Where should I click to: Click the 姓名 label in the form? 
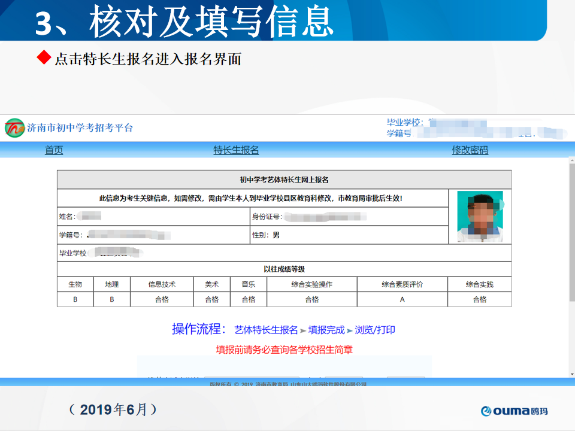click(67, 217)
